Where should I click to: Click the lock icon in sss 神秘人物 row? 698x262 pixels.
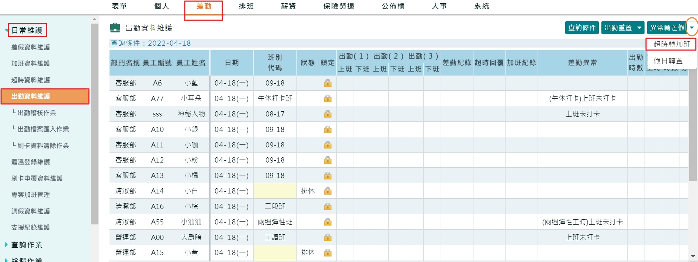327,114
